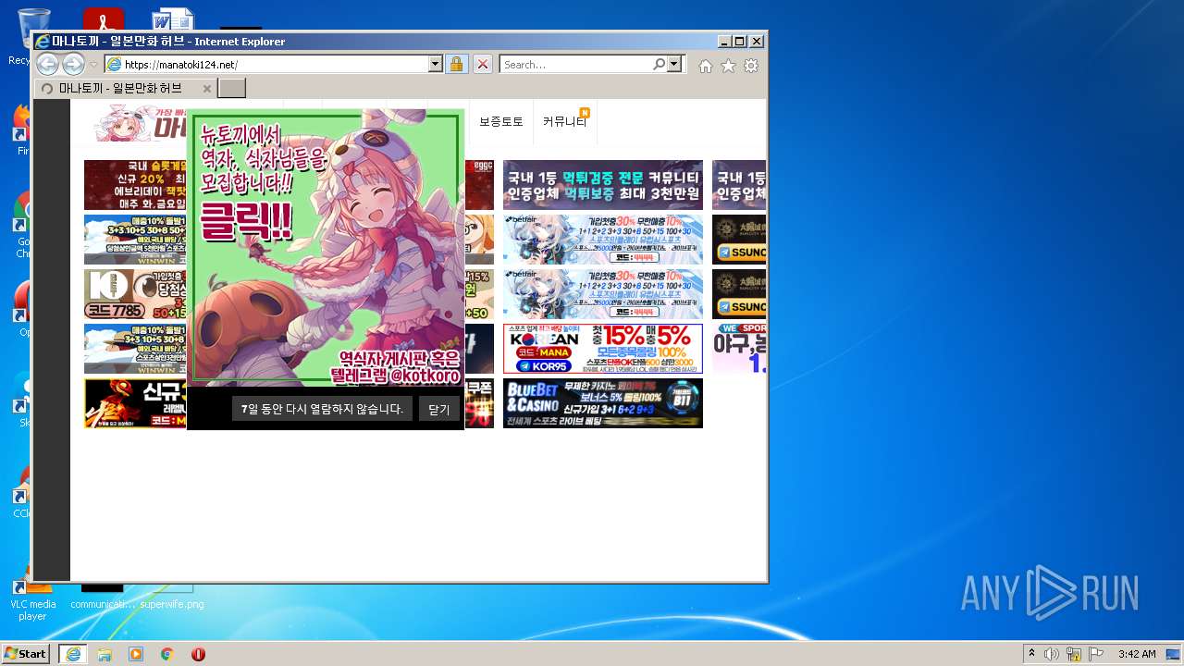This screenshot has width=1184, height=666.
Task: Launch Chrome from the taskbar
Action: 167,654
